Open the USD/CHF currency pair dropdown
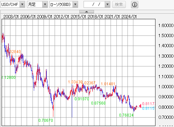This screenshot has height=127, width=174. coord(13,5)
